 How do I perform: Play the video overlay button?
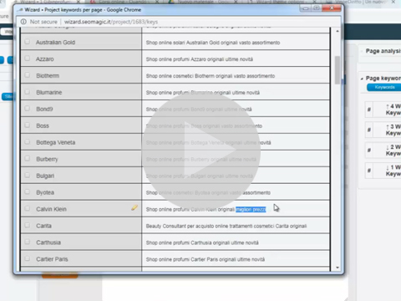click(x=201, y=151)
